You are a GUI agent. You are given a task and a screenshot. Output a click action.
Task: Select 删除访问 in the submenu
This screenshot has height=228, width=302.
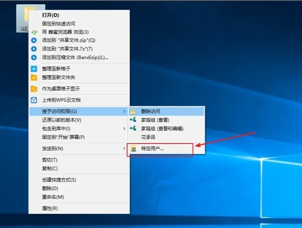coord(150,111)
